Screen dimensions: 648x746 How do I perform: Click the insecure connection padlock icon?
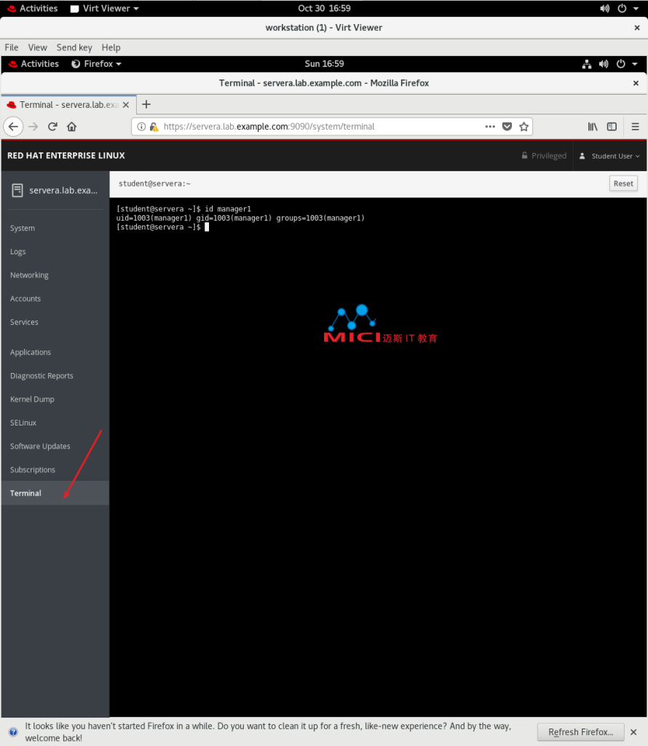pyautogui.click(x=154, y=127)
